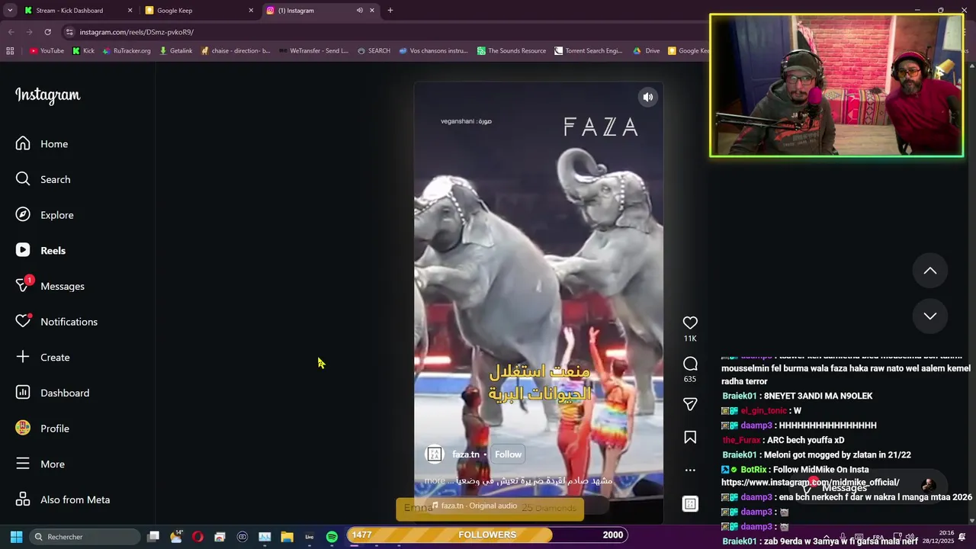Image resolution: width=976 pixels, height=549 pixels.
Task: Open the reel audio thumbnail icon
Action: click(690, 504)
